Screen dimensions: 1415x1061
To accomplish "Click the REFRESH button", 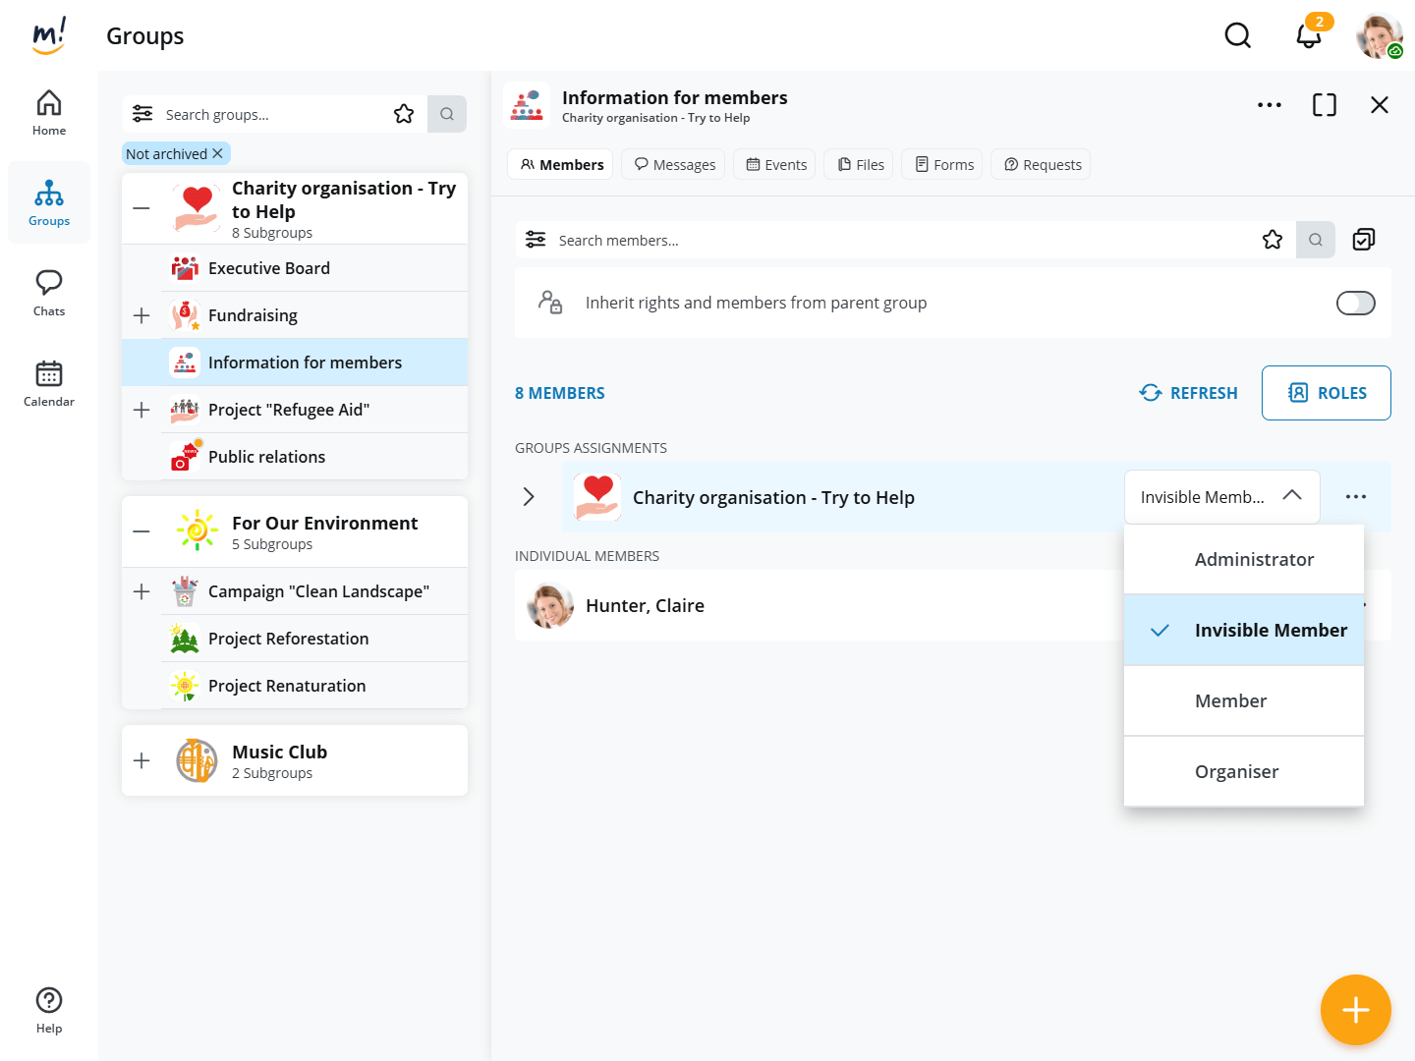I will coord(1188,393).
